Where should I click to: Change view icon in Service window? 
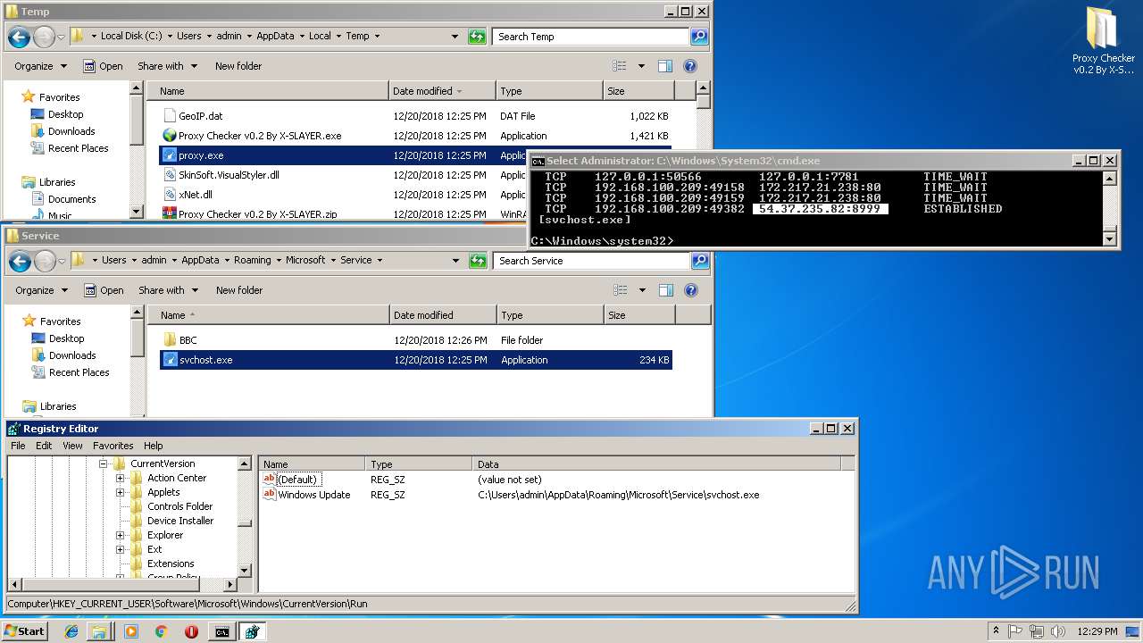click(x=620, y=290)
